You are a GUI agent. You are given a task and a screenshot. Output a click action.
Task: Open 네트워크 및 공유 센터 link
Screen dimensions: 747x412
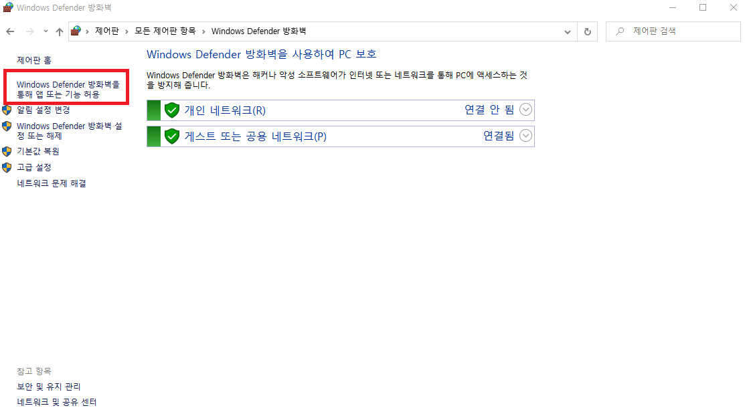57,402
